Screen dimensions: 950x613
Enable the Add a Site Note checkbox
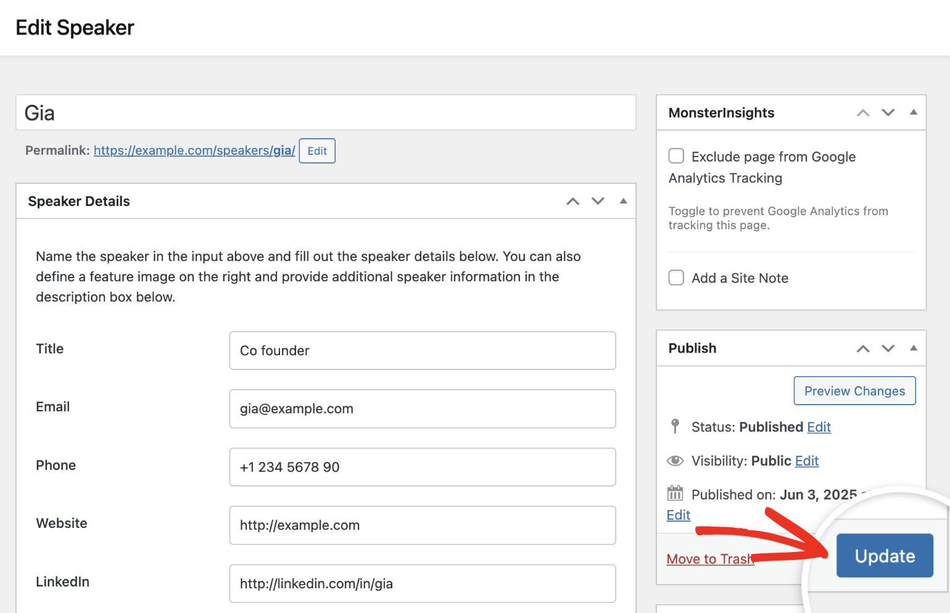point(676,278)
